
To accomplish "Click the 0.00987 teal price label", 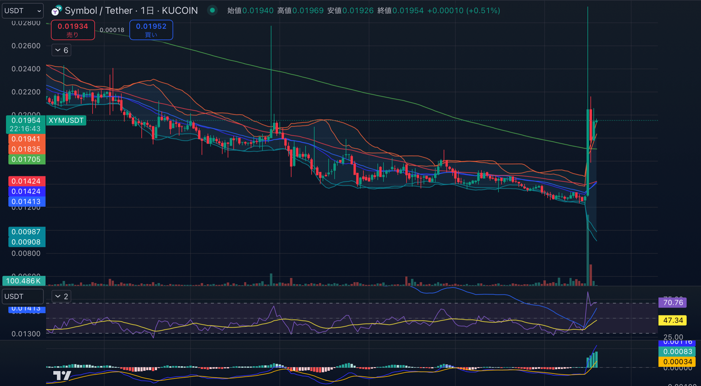I will pyautogui.click(x=26, y=232).
